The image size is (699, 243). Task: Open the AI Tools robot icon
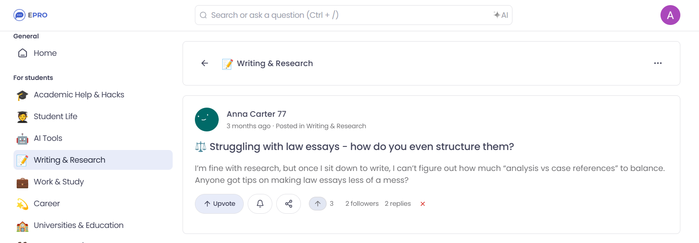pos(23,138)
